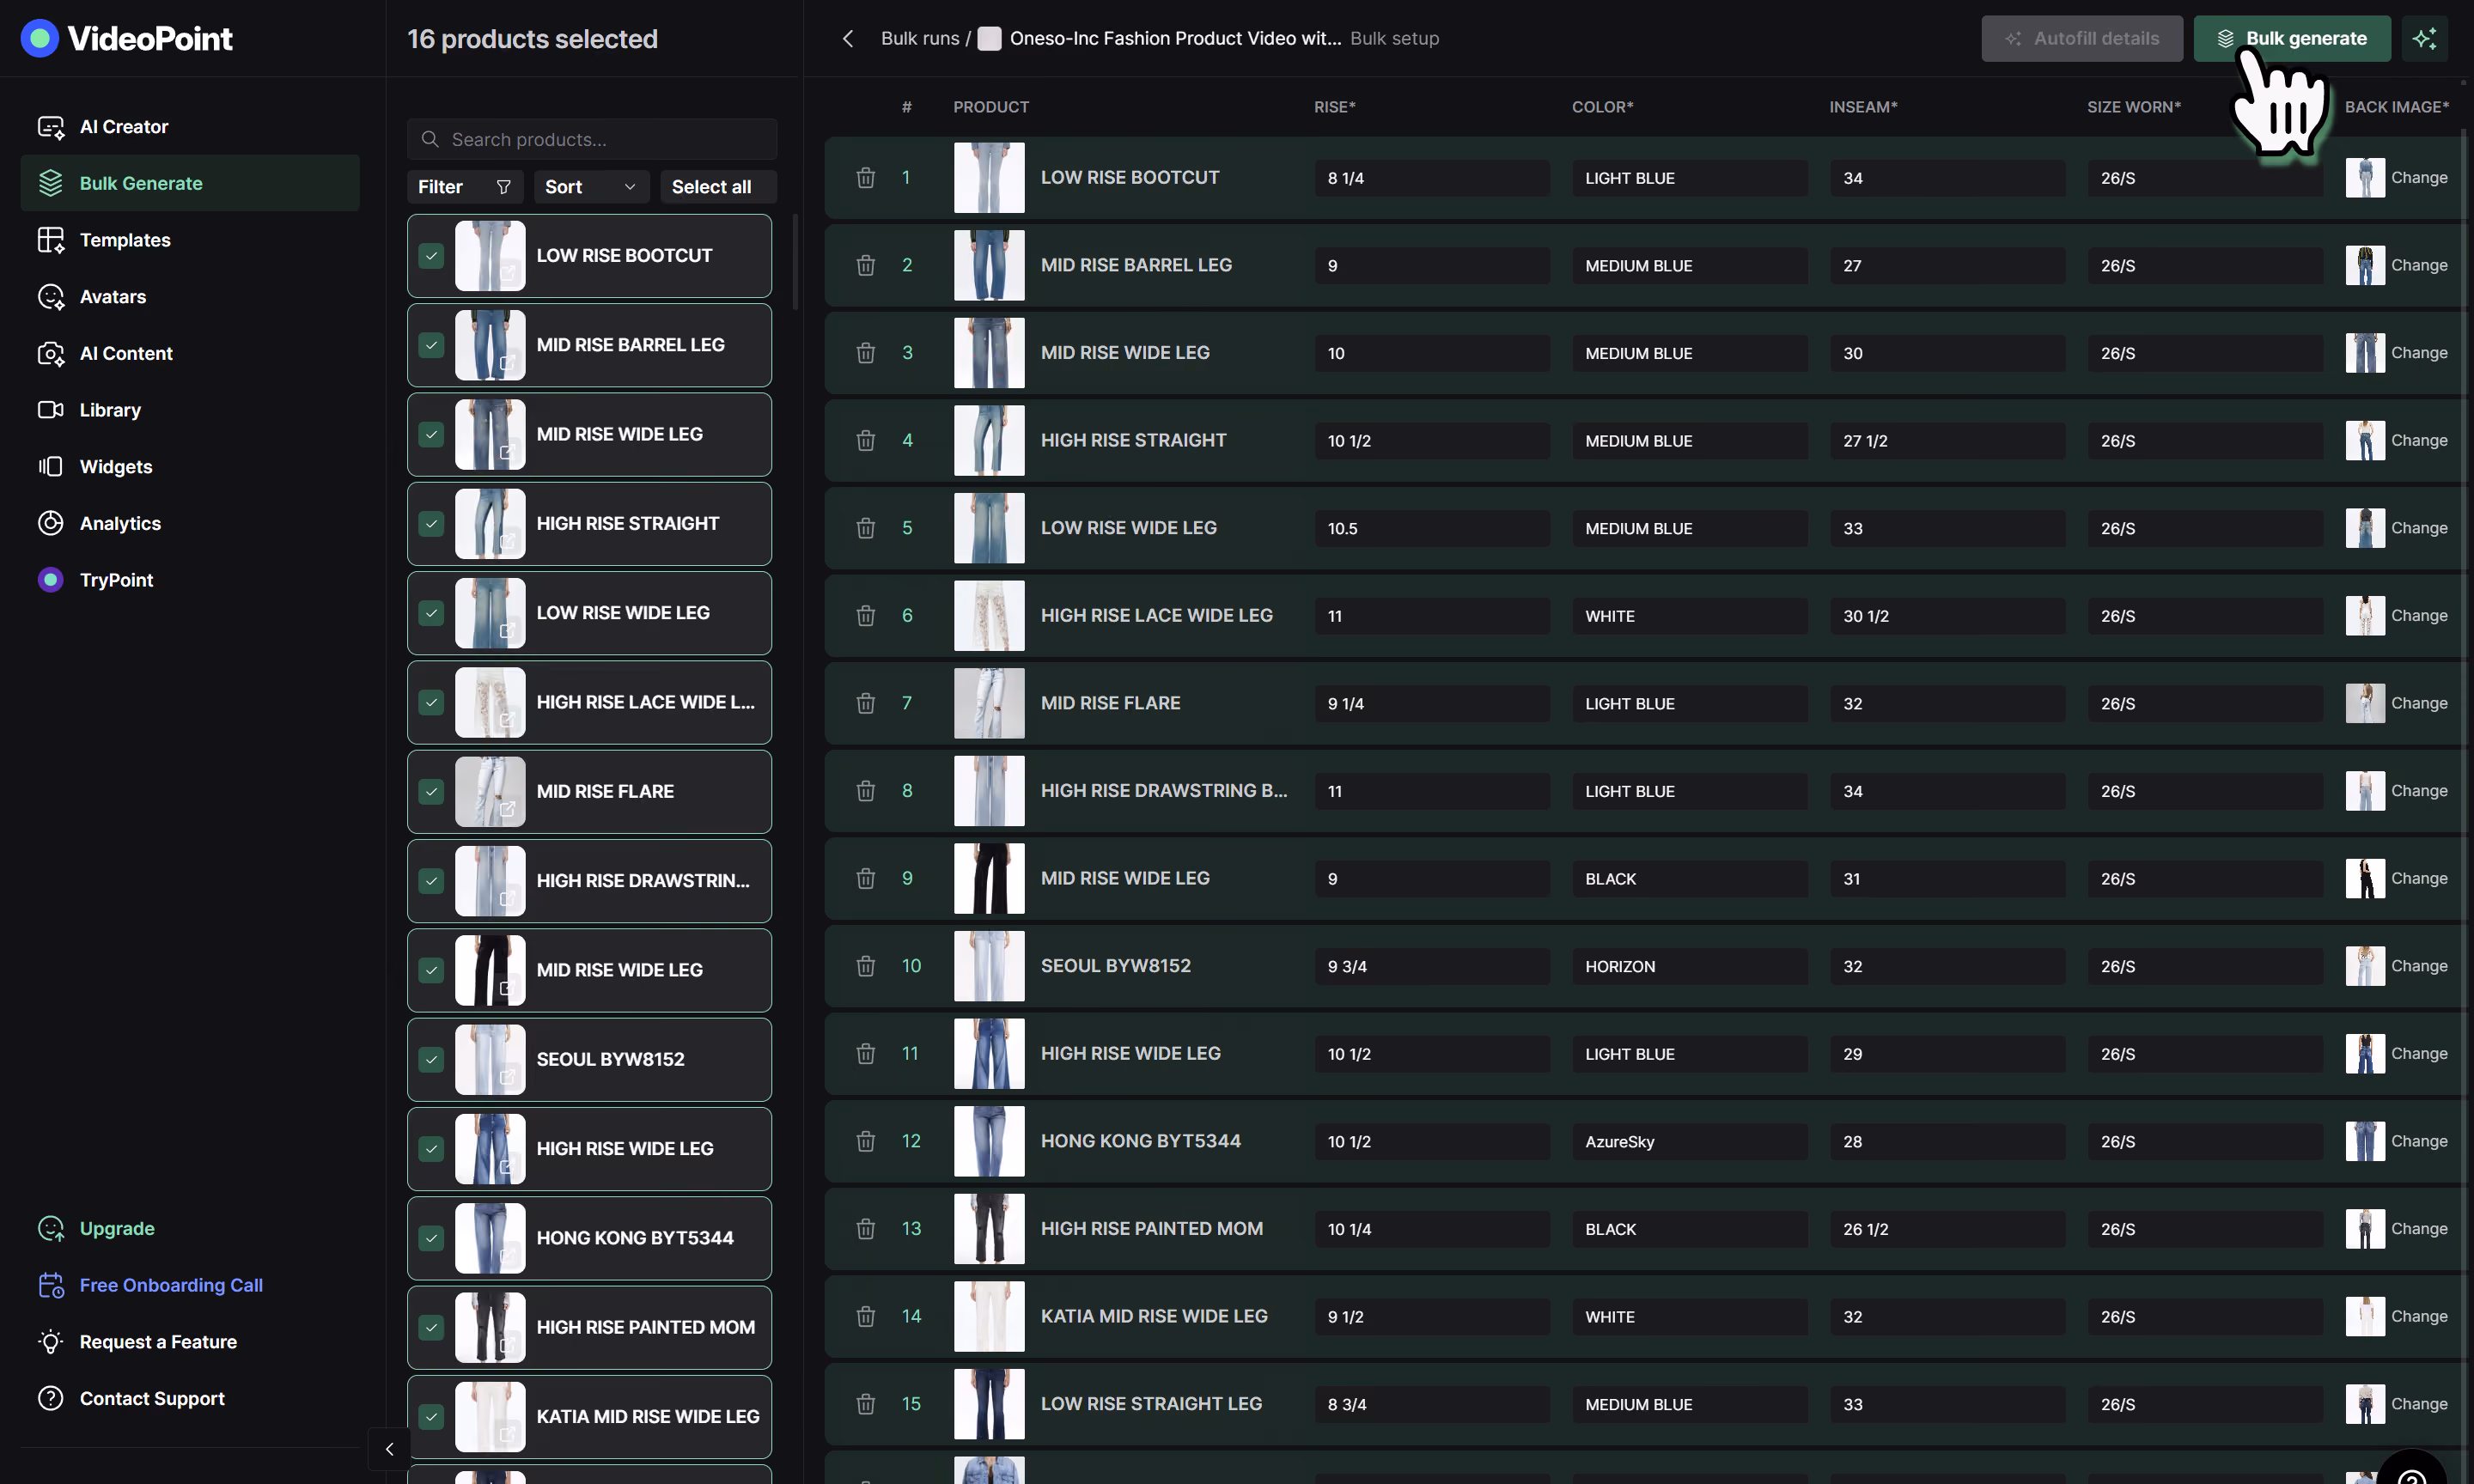Click Change back image for row 3
Image resolution: width=2474 pixels, height=1484 pixels.
2419,353
